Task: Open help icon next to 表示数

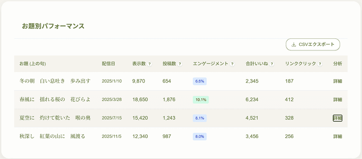Action: [x=150, y=64]
